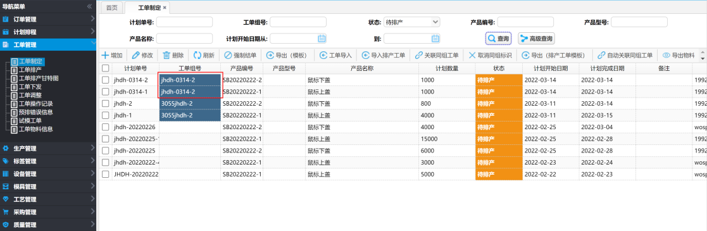Expand the 标签管理 menu section

point(92,161)
